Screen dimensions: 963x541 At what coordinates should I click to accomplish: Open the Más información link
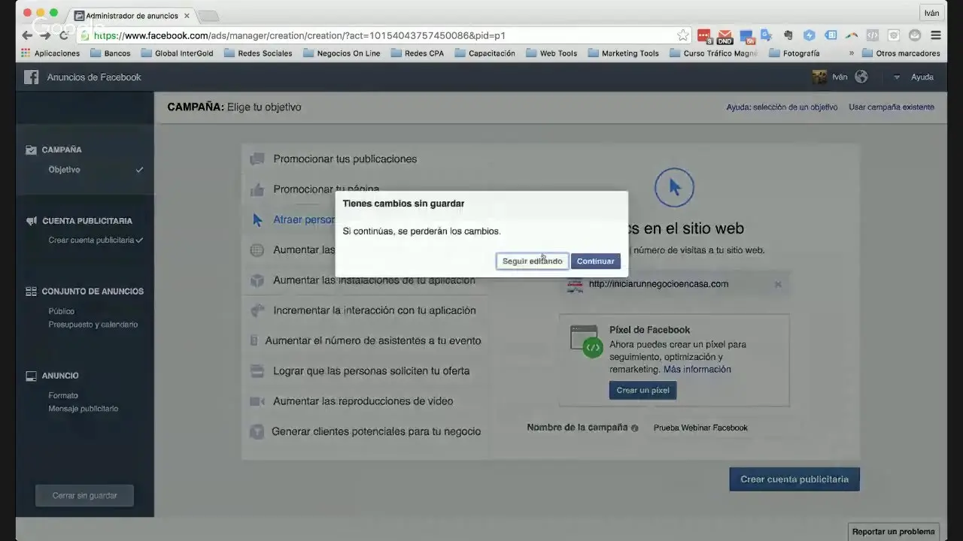click(697, 370)
